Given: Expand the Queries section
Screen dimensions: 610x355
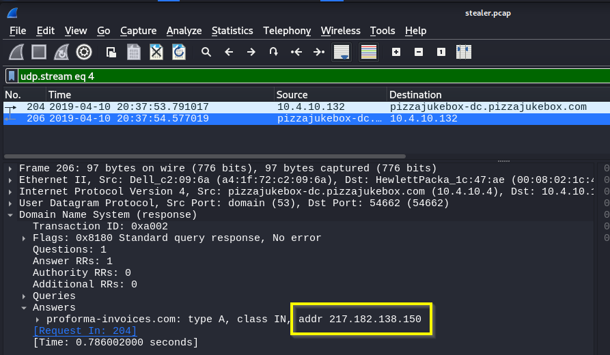Looking at the screenshot, I should 25,296.
